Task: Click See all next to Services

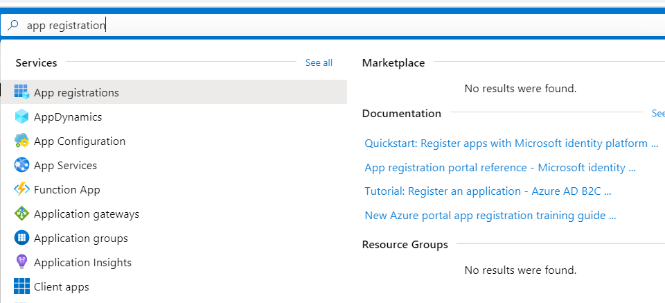Action: [x=319, y=63]
